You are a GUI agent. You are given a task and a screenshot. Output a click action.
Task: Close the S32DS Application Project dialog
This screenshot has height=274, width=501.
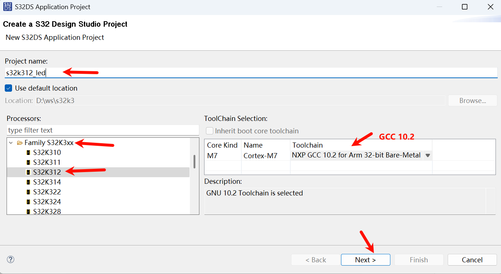490,7
